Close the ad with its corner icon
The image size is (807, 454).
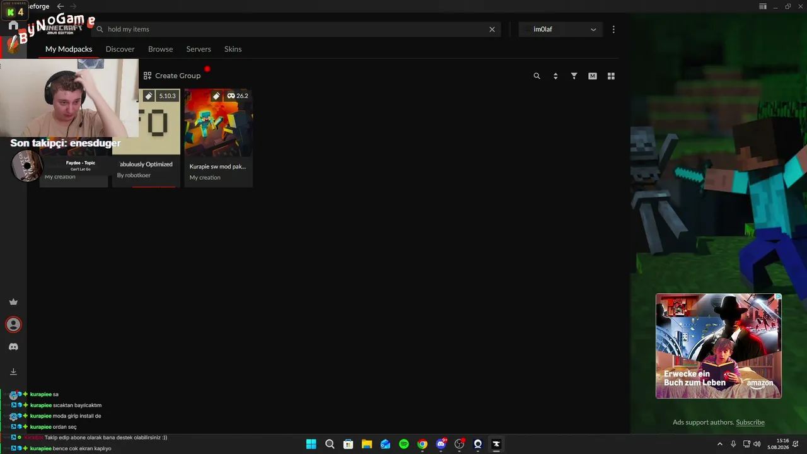pyautogui.click(x=778, y=297)
